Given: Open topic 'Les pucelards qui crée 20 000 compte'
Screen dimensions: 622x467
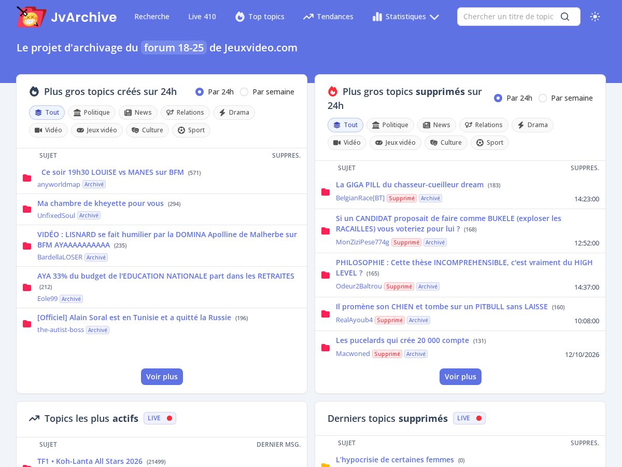Looking at the screenshot, I should [x=402, y=340].
